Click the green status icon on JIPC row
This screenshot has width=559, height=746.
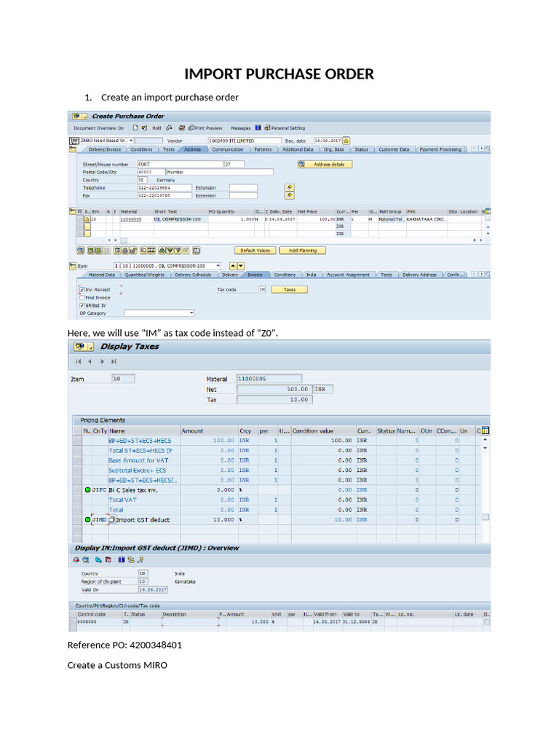(x=87, y=490)
